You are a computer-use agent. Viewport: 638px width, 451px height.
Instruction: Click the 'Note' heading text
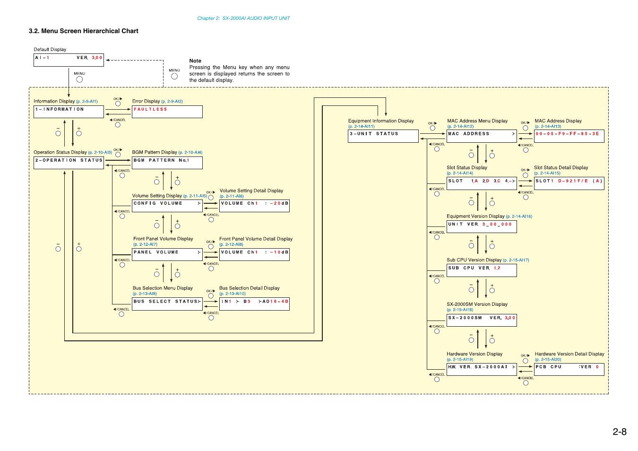tap(195, 61)
